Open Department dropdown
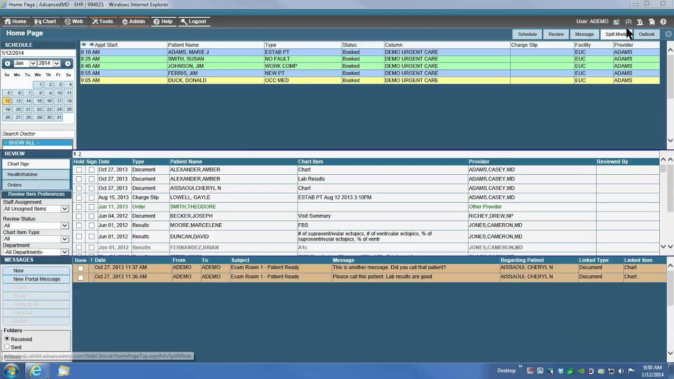The image size is (674, 379). [x=36, y=252]
